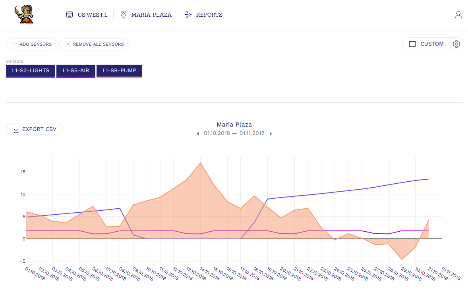This screenshot has height=292, width=468.
Task: Click the calendar icon next to Custom
Action: pos(412,44)
